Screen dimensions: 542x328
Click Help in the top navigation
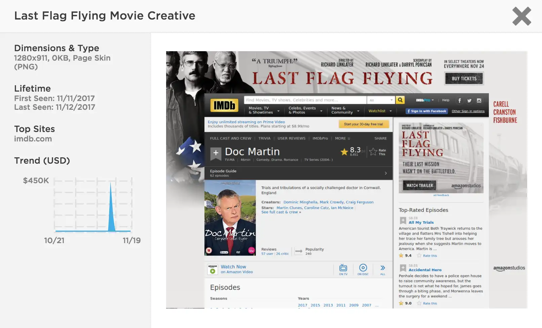(446, 100)
